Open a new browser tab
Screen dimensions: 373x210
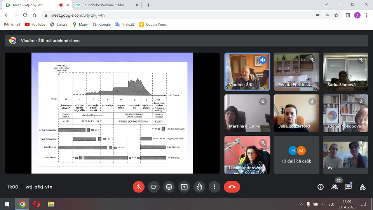coord(148,5)
